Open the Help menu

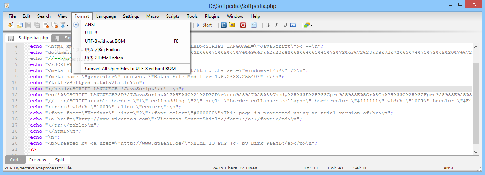click(256, 16)
